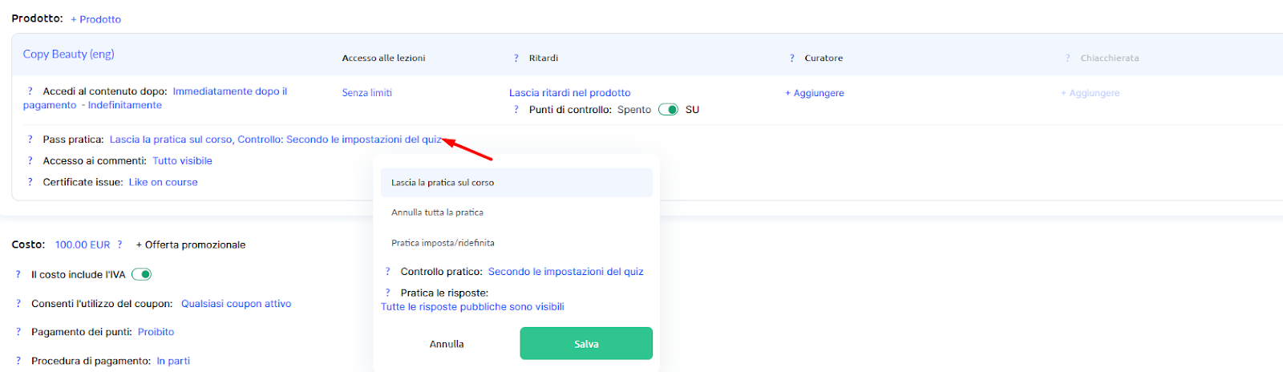Open the Copy Beauty (eng) product link

click(x=69, y=54)
